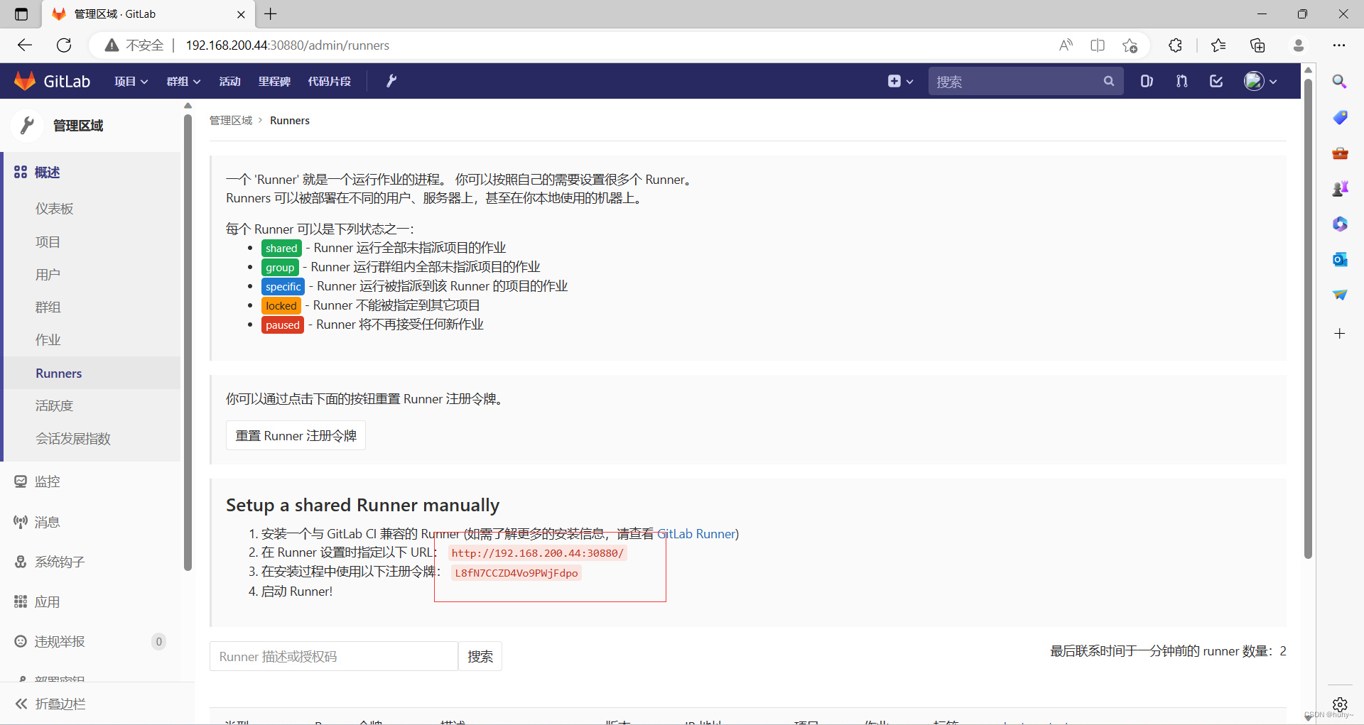Click the 管理区域 breadcrumb link
This screenshot has width=1364, height=725.
point(231,121)
